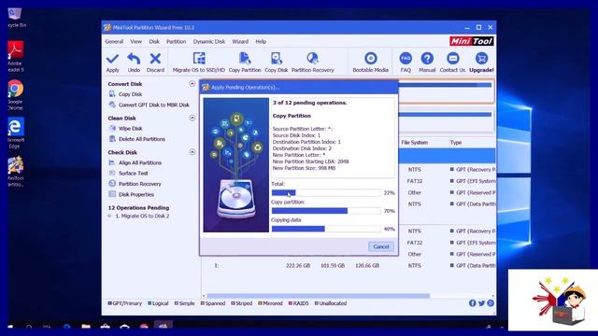Screen dimensions: 598x336
Task: Click the 101.59 GB used value
Action: (x=333, y=265)
